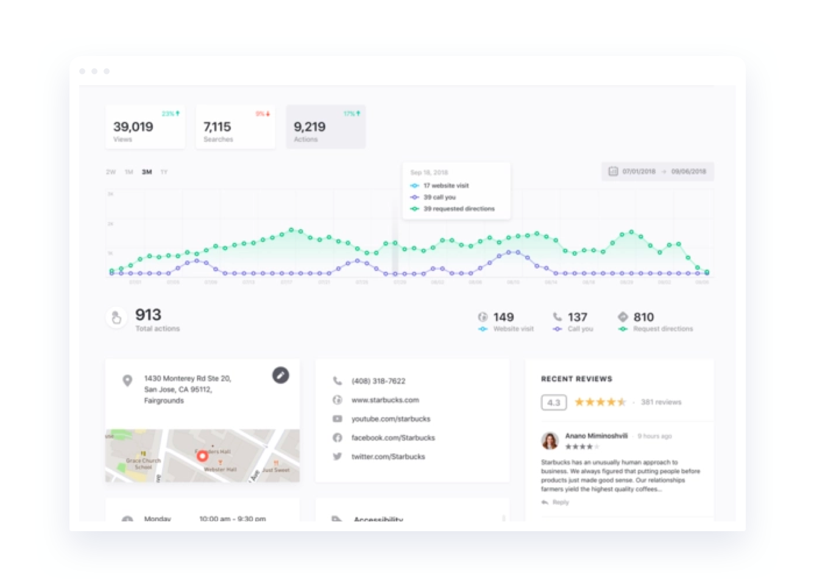The width and height of the screenshot is (814, 586).
Task: Choose the 1Y time range
Action: tap(164, 172)
